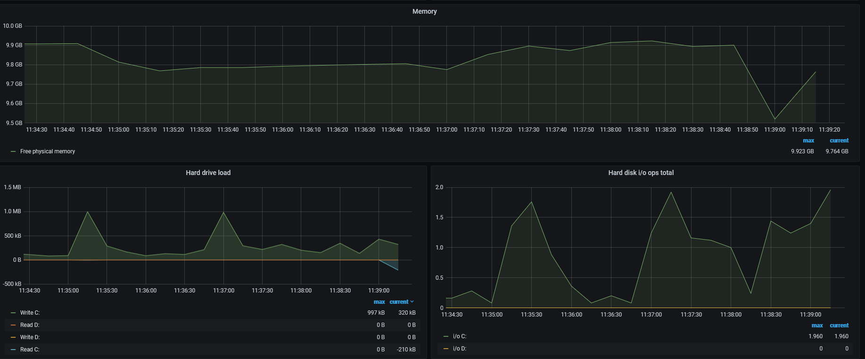
Task: Toggle the Read D: legend series
Action: click(x=30, y=325)
